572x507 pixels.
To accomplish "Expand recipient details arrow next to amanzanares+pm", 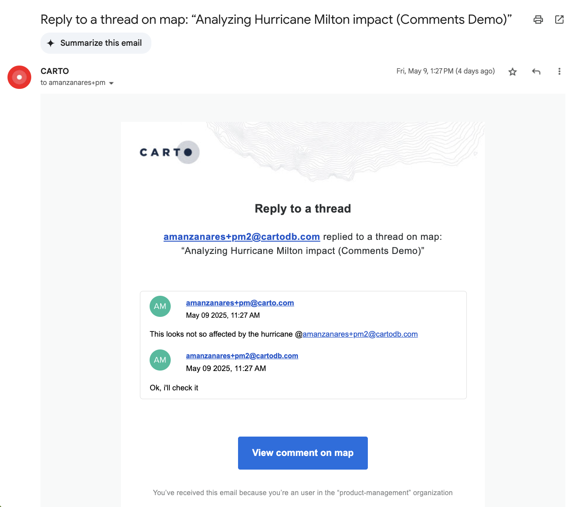I will coord(111,83).
